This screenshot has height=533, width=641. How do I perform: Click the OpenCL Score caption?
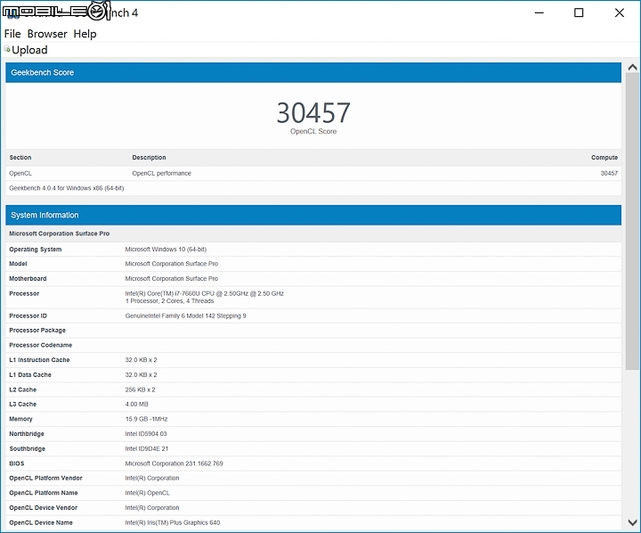pos(313,131)
